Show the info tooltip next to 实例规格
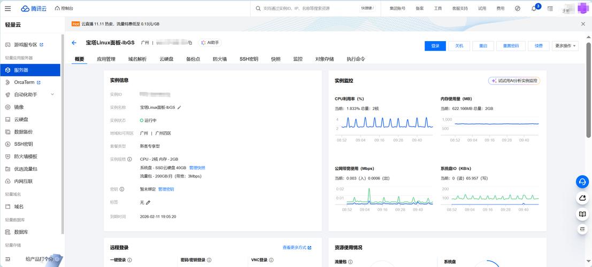Viewport: 592px width, 267px height. [129, 159]
